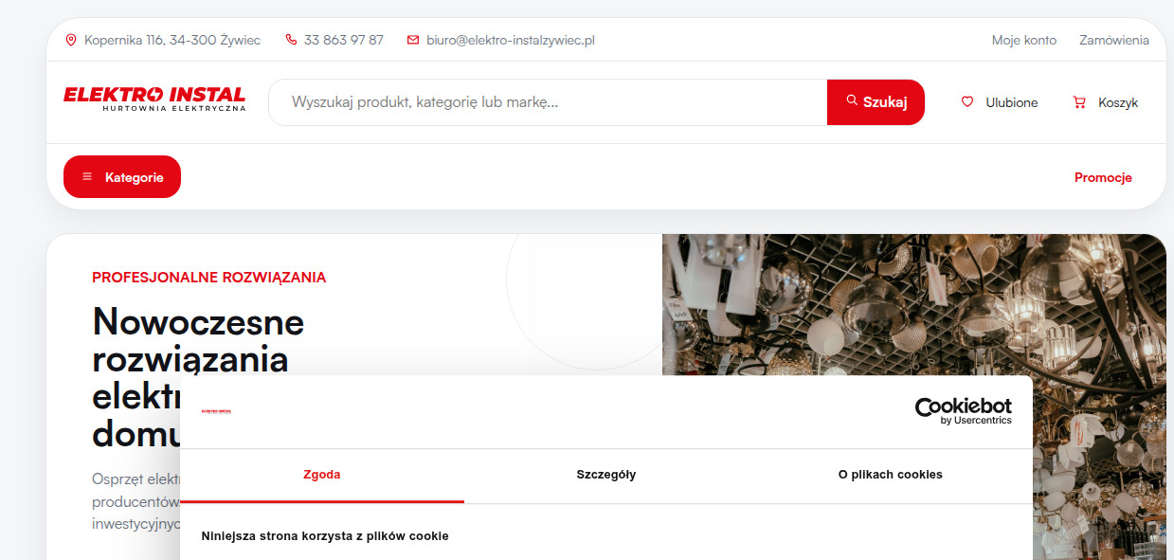Click the phone icon next to 33 863 97 87
Screen dimensions: 1174x560
pyautogui.click(x=291, y=40)
